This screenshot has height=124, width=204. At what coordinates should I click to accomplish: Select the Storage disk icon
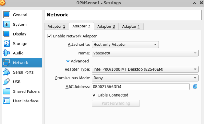pyautogui.click(x=7, y=44)
